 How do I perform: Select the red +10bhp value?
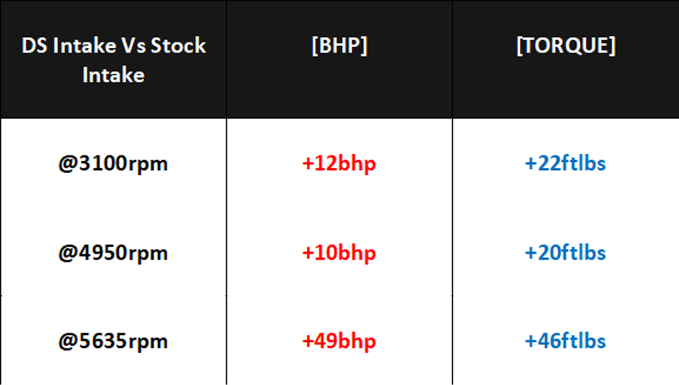click(339, 253)
